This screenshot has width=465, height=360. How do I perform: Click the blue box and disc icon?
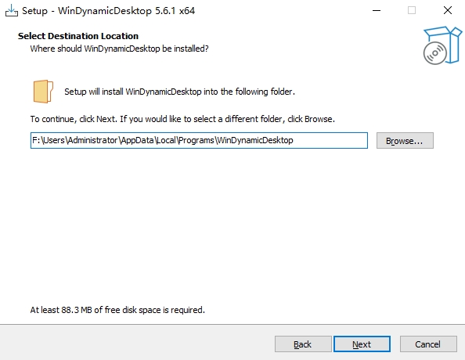tap(442, 45)
